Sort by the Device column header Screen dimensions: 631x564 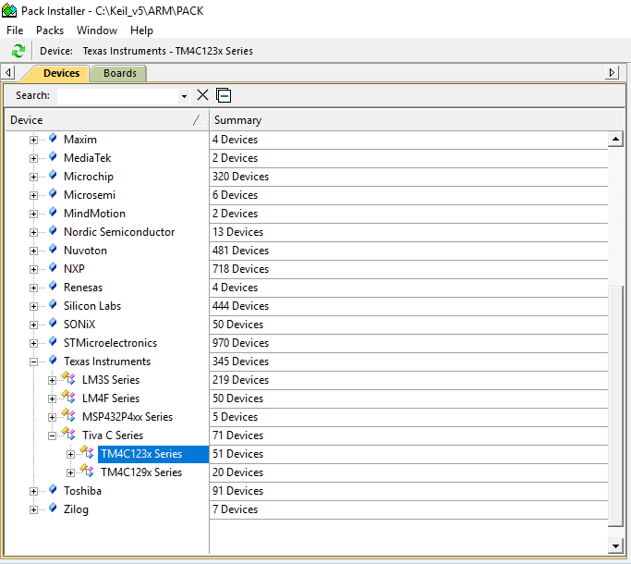[107, 120]
